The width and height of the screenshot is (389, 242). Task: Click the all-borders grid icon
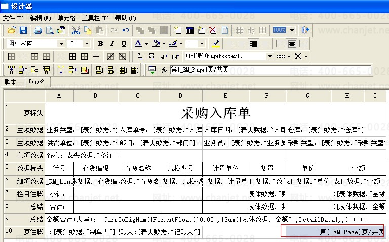coord(72,57)
